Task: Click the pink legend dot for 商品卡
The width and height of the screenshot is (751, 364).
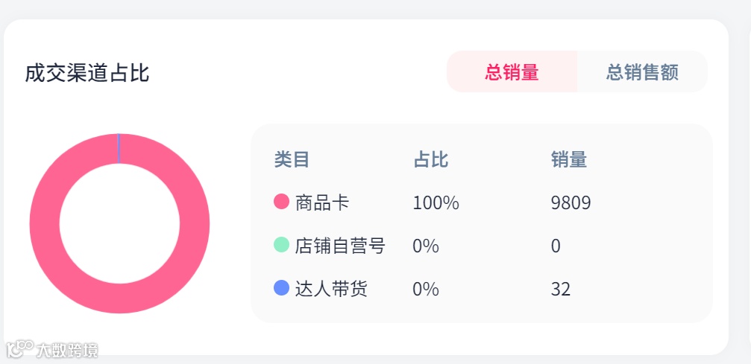Action: (x=281, y=202)
